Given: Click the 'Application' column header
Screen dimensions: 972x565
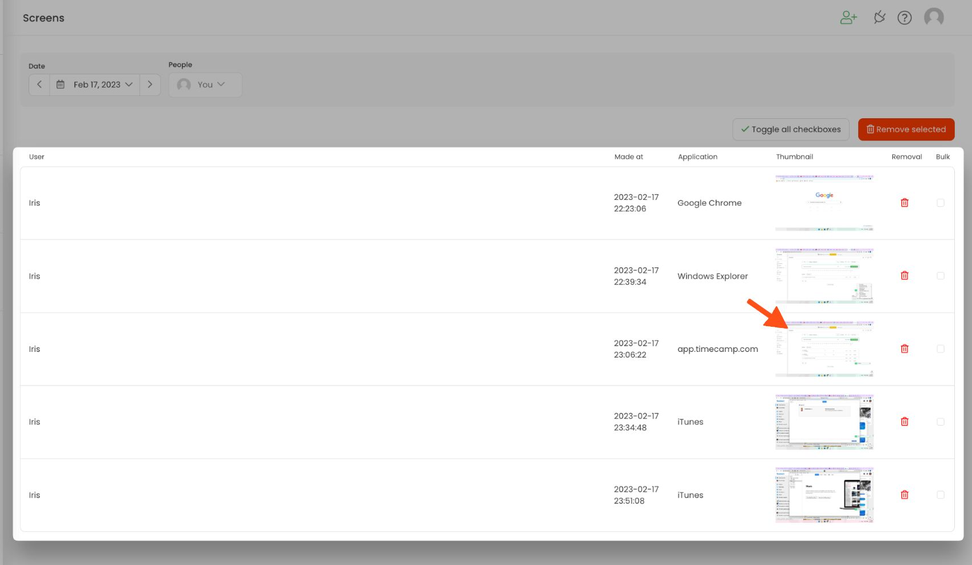Looking at the screenshot, I should (x=697, y=157).
